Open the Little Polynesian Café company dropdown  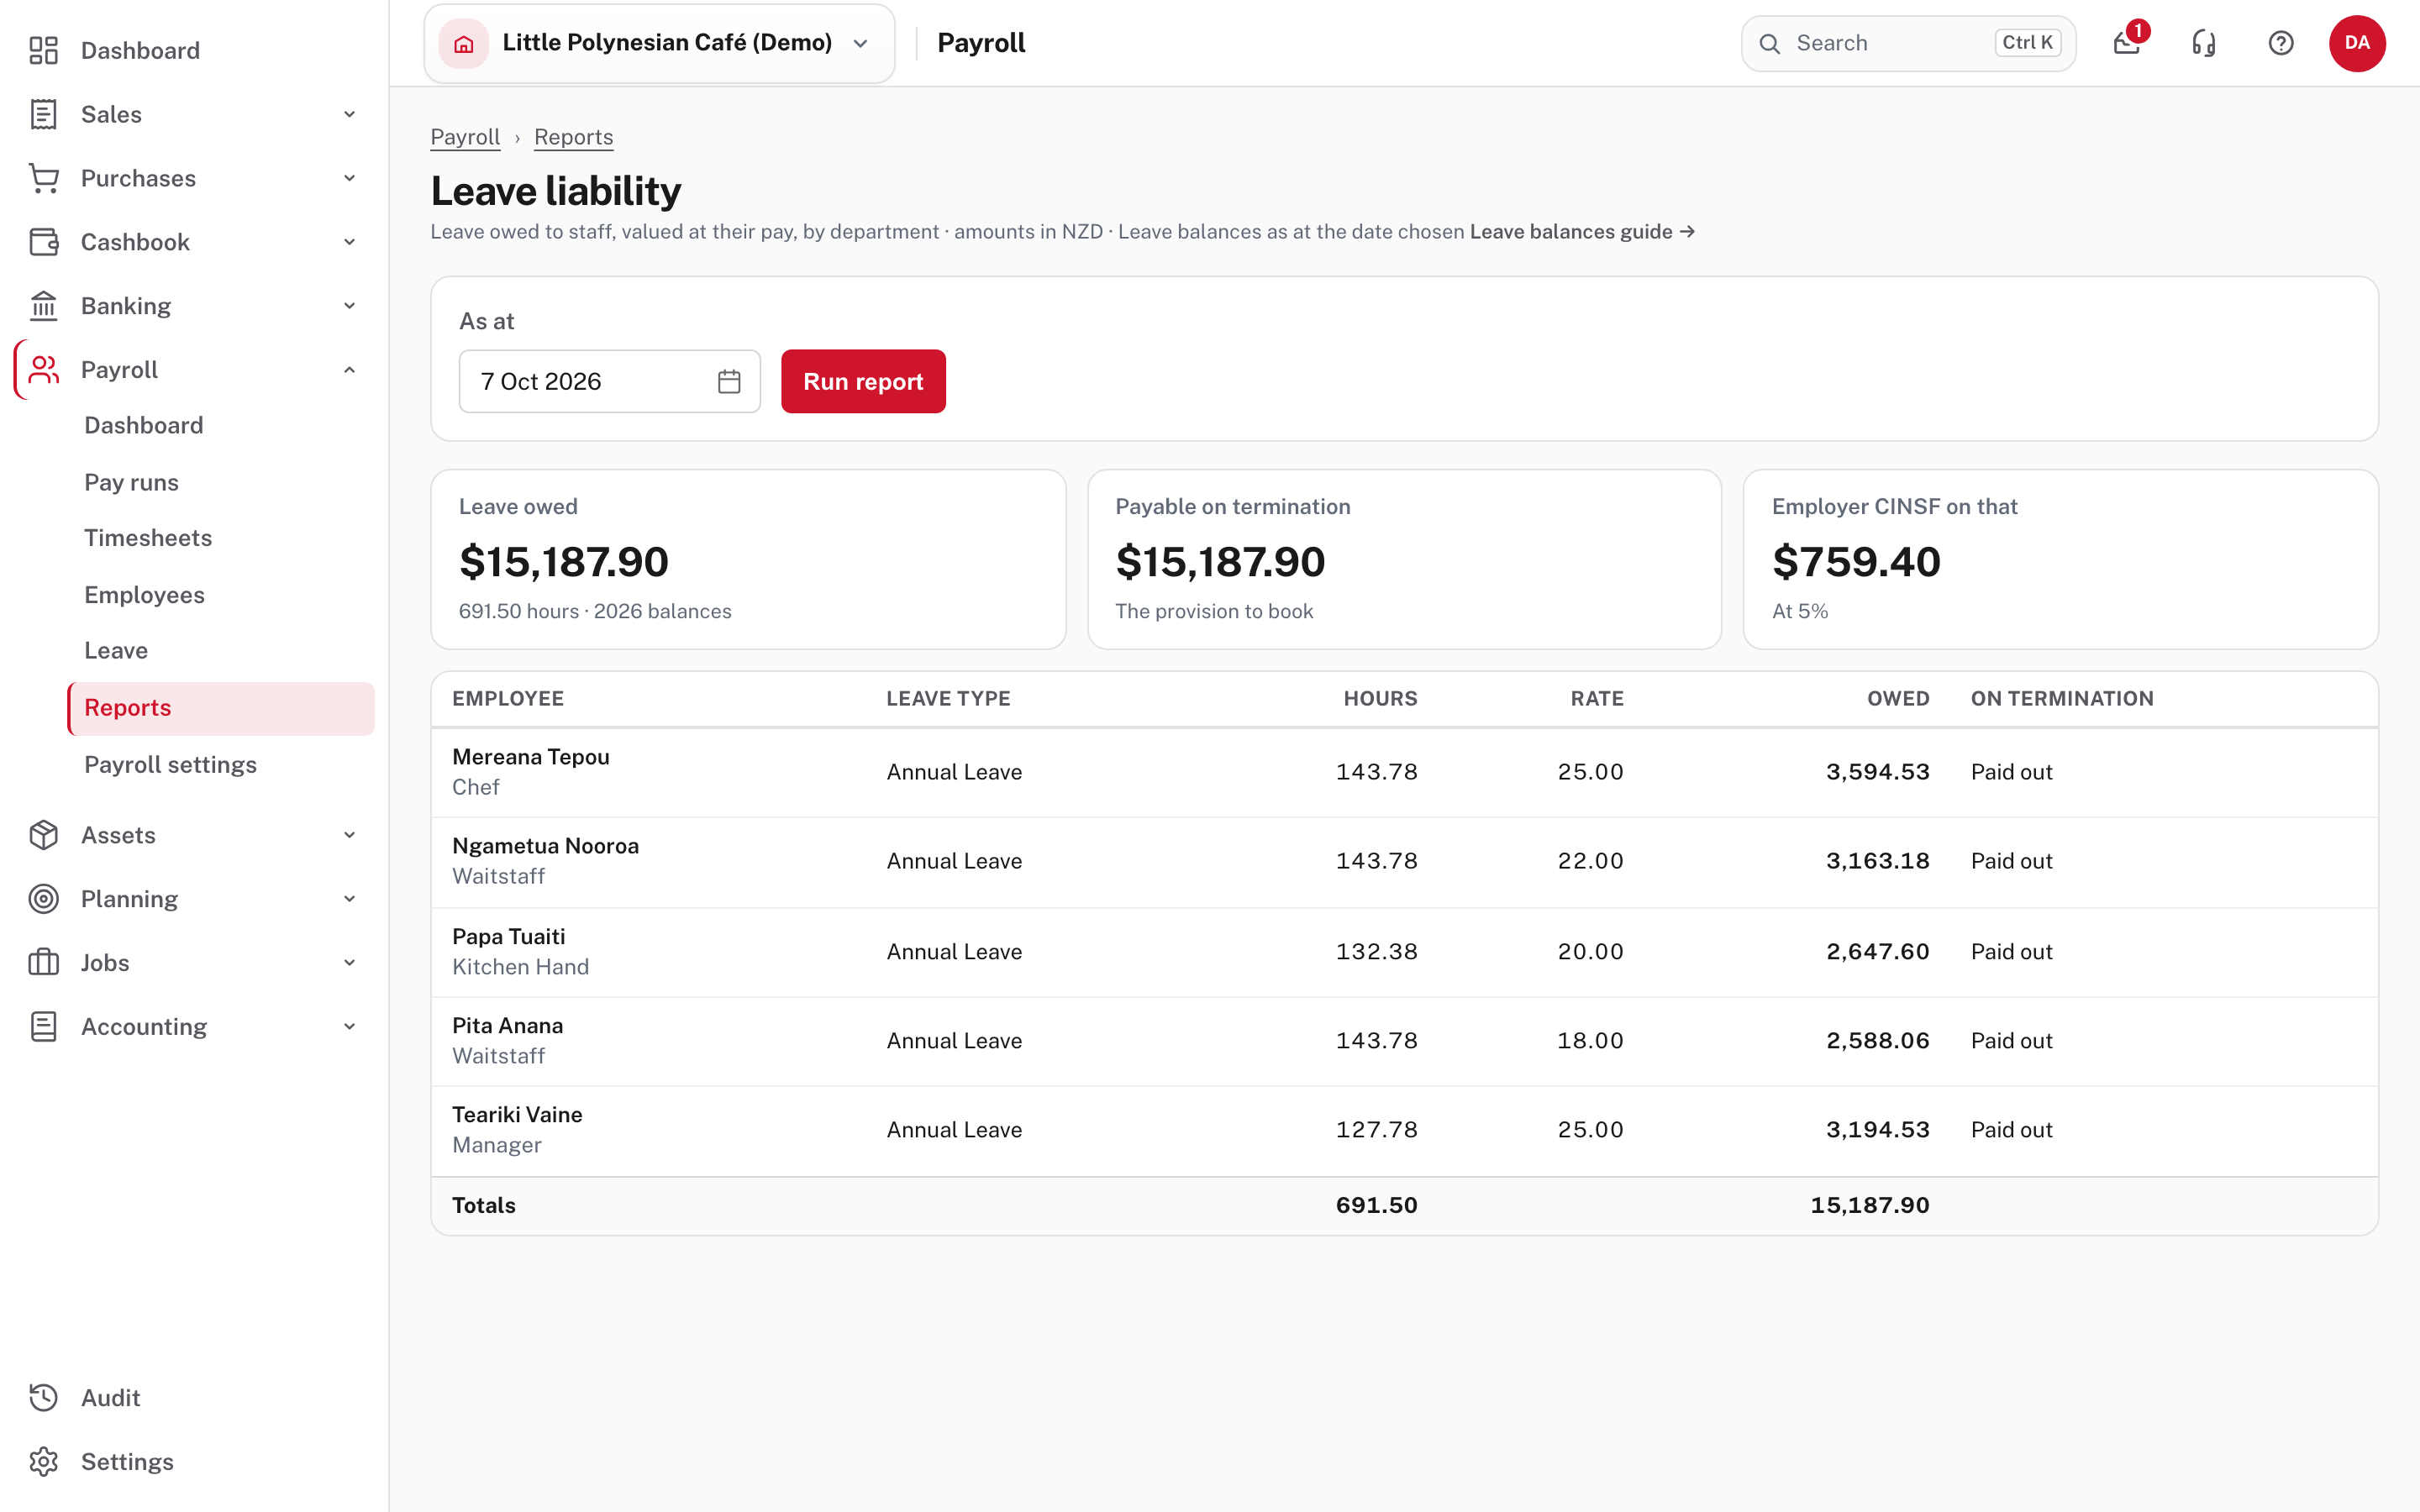[659, 43]
